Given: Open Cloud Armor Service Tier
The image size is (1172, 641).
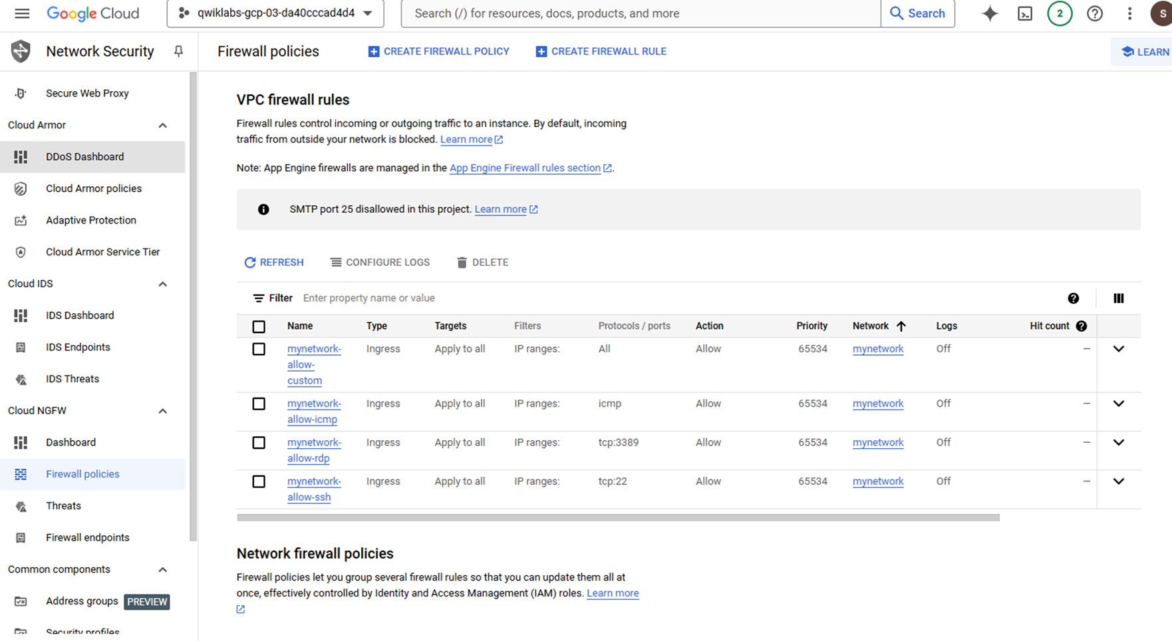Looking at the screenshot, I should click(92, 252).
